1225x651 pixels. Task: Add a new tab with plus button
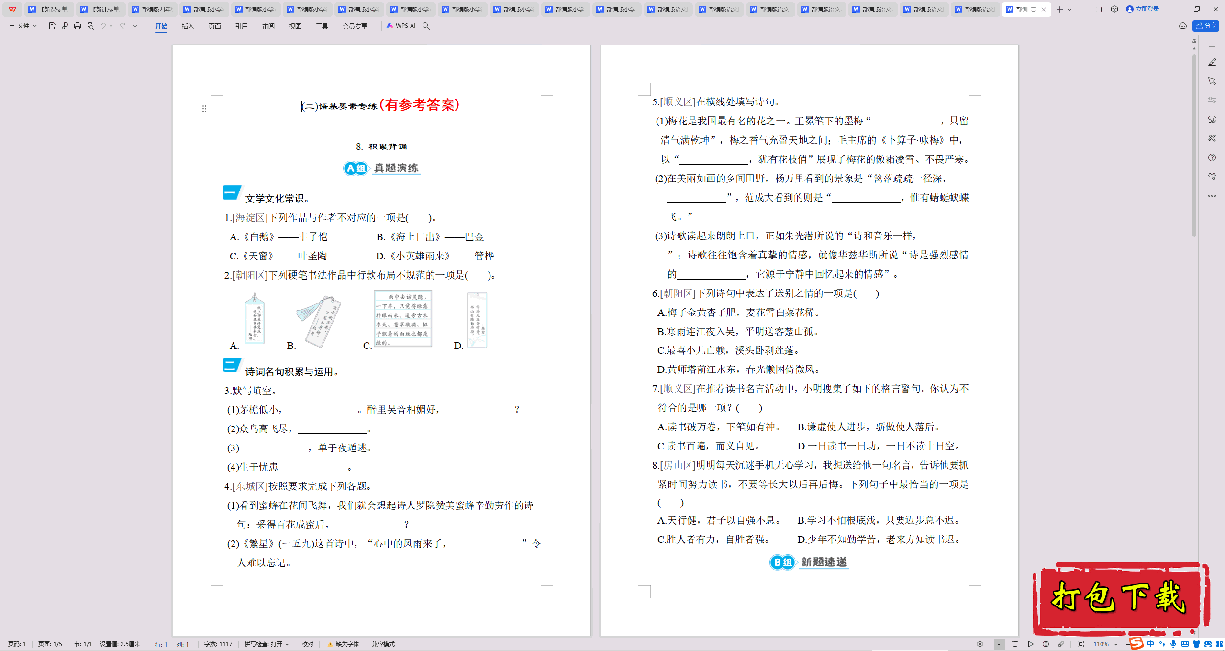1060,10
